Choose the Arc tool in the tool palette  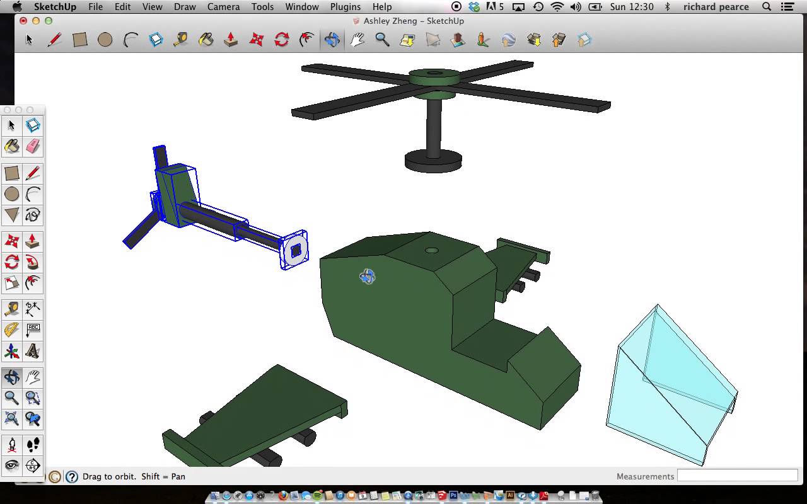[33, 195]
